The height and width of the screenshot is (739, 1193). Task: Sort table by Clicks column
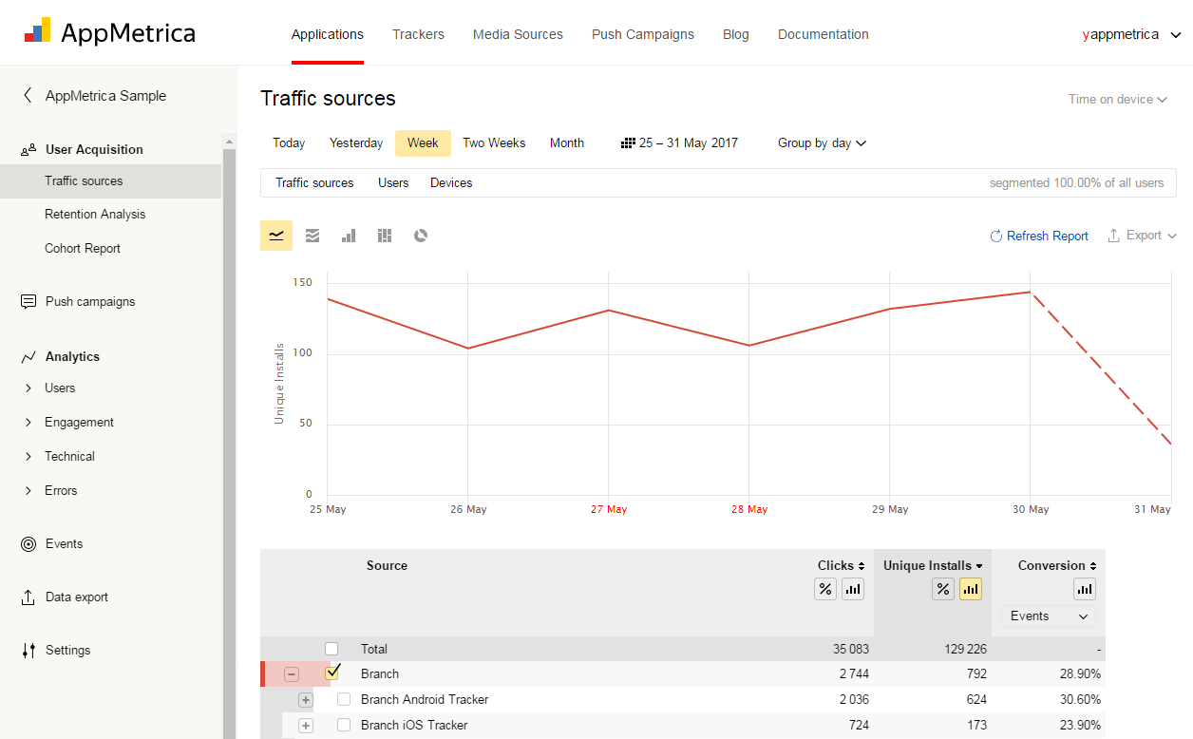tap(841, 565)
